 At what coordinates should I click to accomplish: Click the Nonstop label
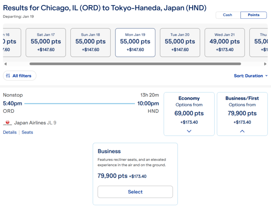pyautogui.click(x=13, y=95)
